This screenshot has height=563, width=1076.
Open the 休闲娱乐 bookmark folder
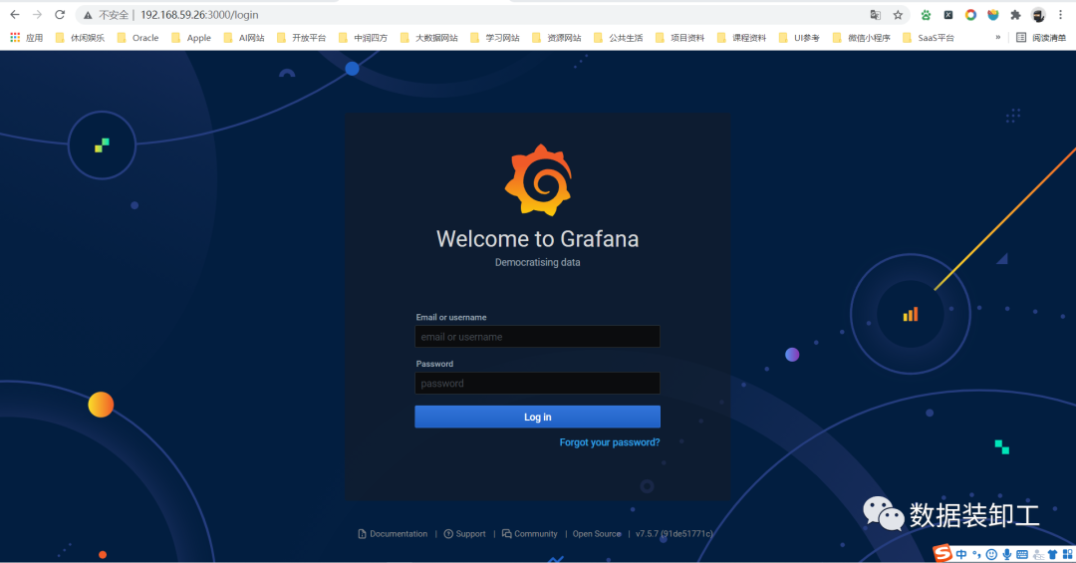80,38
